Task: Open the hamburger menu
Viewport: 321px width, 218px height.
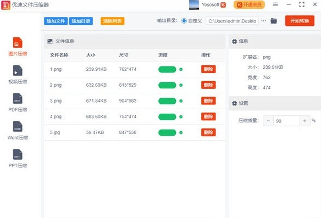Action: click(275, 4)
